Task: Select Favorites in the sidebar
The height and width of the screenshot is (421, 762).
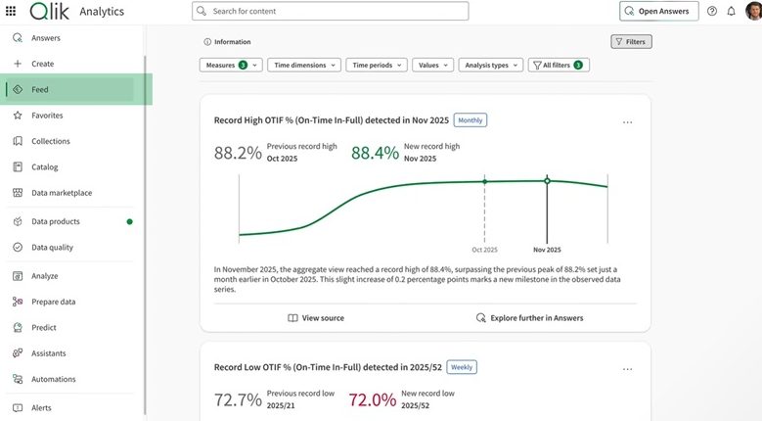Action: tap(47, 116)
